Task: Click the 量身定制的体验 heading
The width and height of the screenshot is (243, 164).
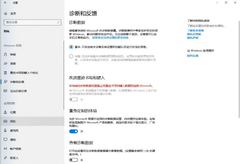Action: point(83,111)
